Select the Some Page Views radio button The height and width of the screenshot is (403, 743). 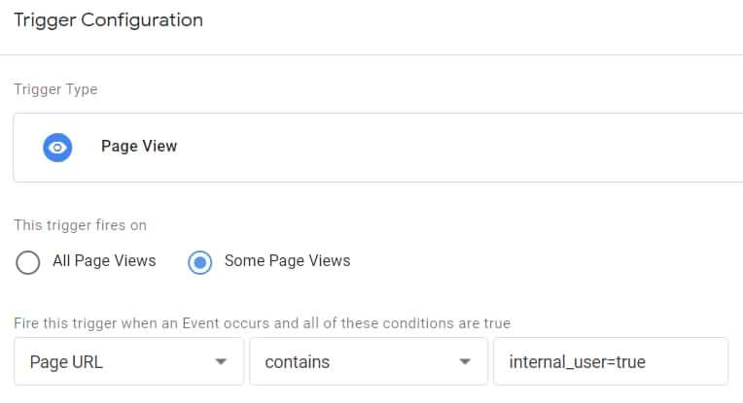pos(200,262)
